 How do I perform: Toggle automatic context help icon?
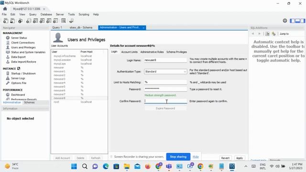pos(273,34)
